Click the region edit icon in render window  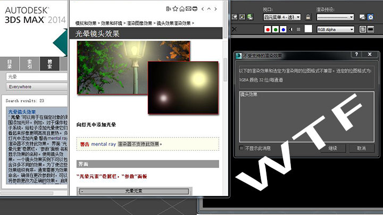click(x=242, y=17)
